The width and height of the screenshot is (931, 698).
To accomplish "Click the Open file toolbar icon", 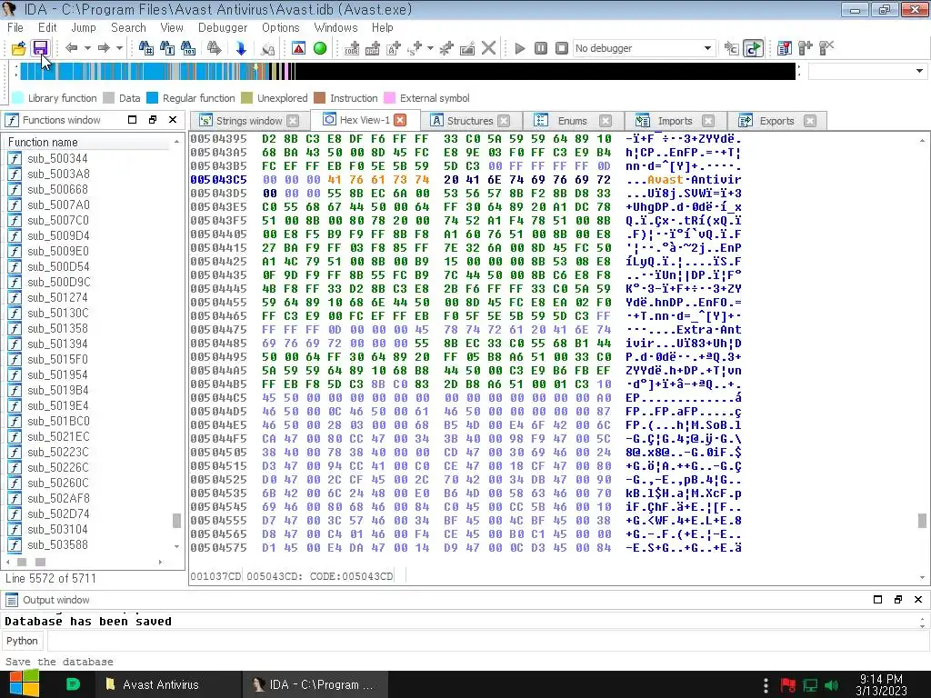I will coord(18,48).
